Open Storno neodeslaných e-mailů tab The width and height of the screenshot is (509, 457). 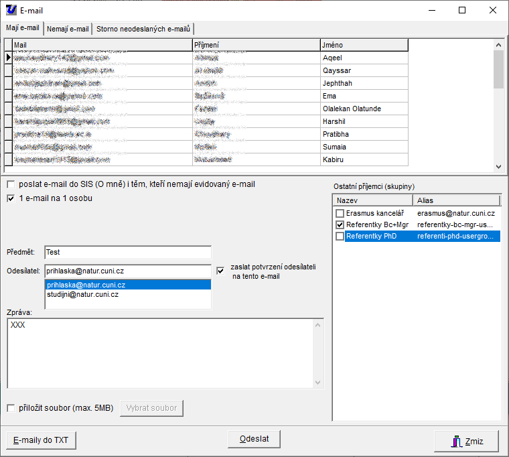pyautogui.click(x=144, y=29)
